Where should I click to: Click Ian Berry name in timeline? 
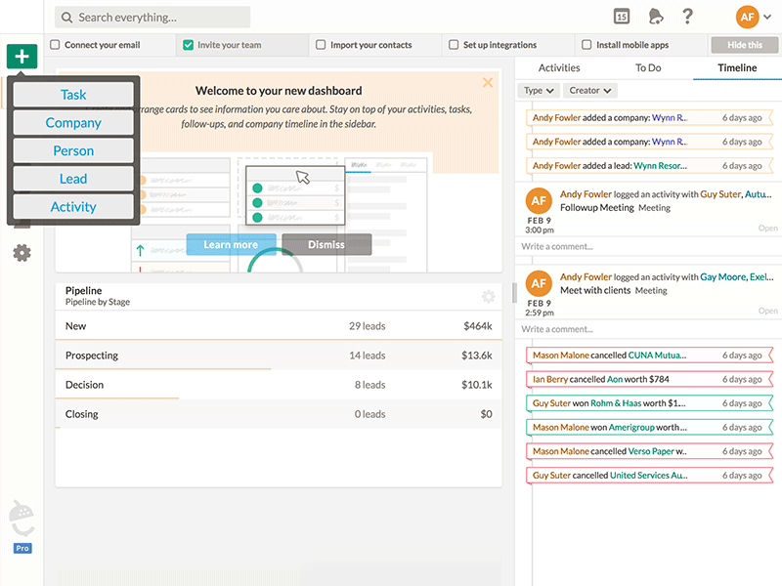click(x=550, y=379)
